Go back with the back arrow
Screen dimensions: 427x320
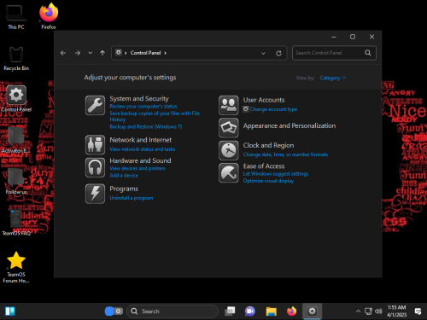(63, 53)
